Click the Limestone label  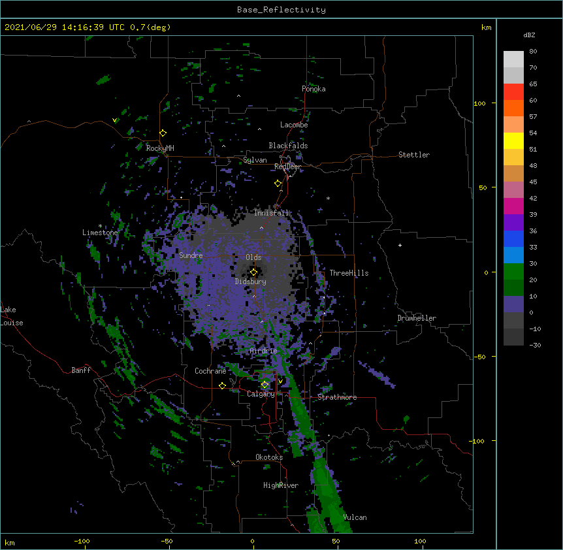pyautogui.click(x=100, y=233)
